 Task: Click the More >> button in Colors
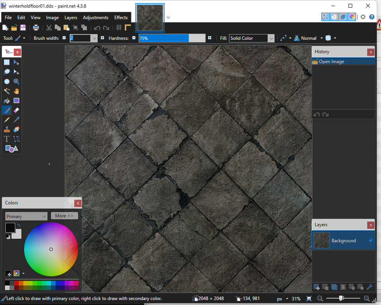point(64,215)
